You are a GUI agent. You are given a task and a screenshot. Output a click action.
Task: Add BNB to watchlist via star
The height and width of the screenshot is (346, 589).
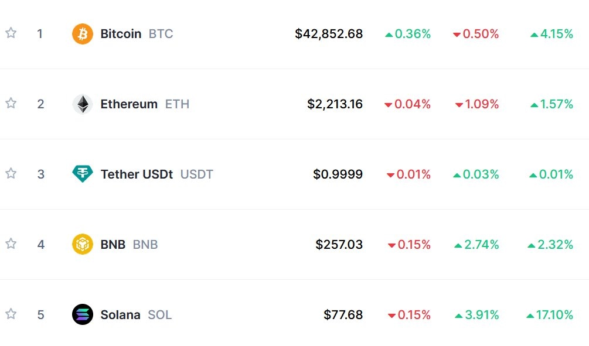tap(11, 244)
